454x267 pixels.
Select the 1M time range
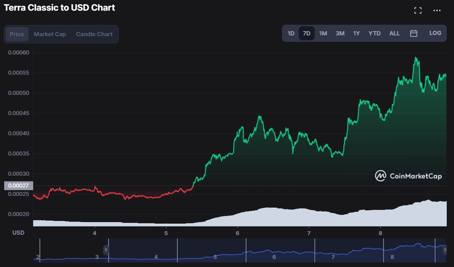click(323, 33)
